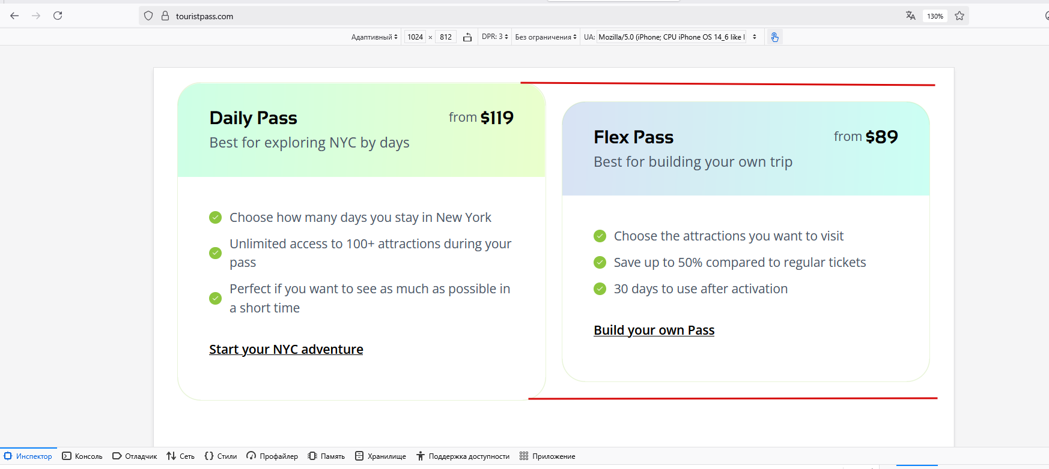Click the tracking protection shield icon

coord(148,16)
